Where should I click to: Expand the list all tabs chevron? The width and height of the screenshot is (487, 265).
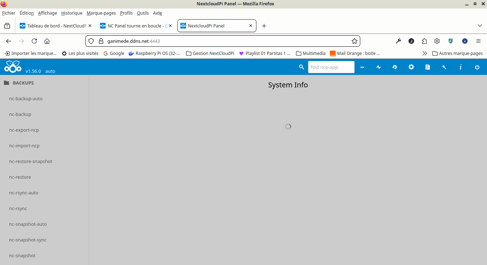[x=480, y=26]
